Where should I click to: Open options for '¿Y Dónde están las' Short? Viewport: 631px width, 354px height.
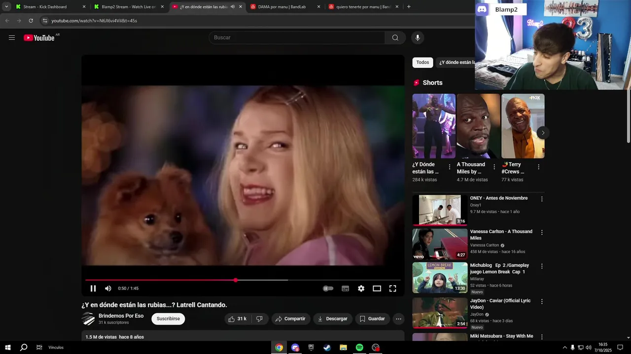coord(449,167)
